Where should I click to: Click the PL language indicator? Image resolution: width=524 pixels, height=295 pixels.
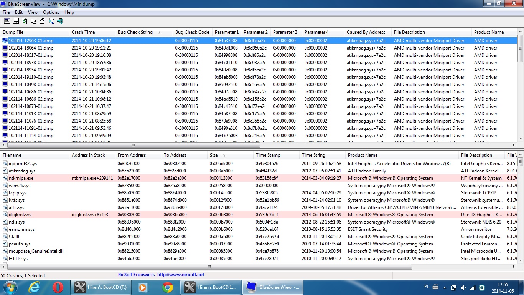coord(427,287)
